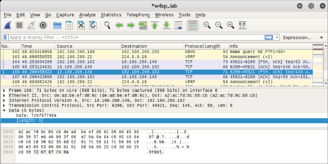Reset text to normal size
328x164 pixels.
pyautogui.click(x=231, y=25)
